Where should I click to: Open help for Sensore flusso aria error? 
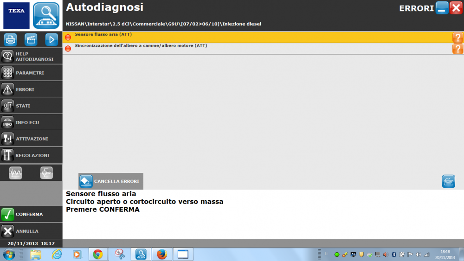(x=458, y=38)
